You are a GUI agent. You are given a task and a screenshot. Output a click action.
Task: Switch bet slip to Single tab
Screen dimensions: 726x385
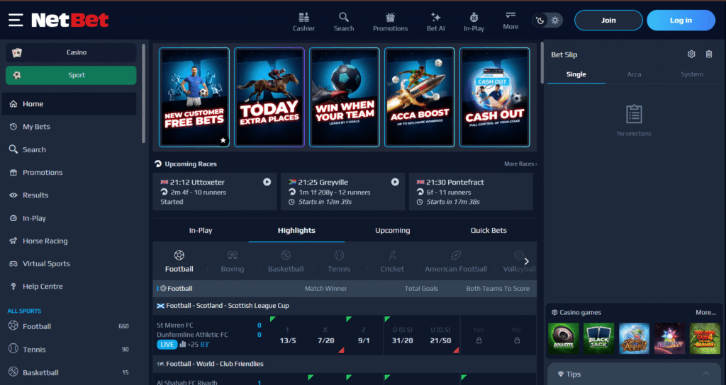point(576,74)
